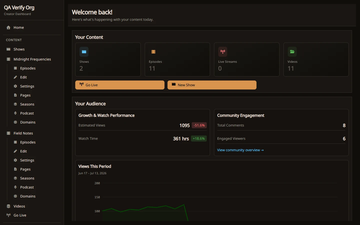Click the Pages document icon under Field Notes
The height and width of the screenshot is (225, 360).
pyautogui.click(x=15, y=169)
